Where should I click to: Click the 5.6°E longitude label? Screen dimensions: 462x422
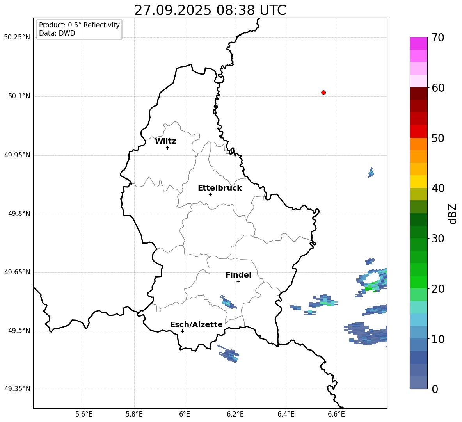(x=84, y=414)
